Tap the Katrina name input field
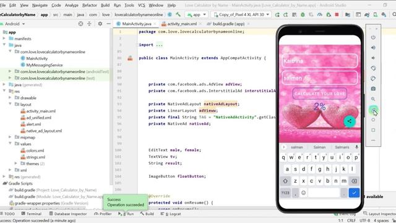396x223 pixels. pyautogui.click(x=320, y=61)
